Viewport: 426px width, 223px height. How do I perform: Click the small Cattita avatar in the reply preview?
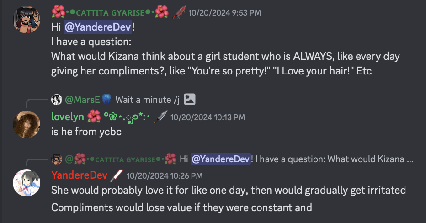[57, 159]
